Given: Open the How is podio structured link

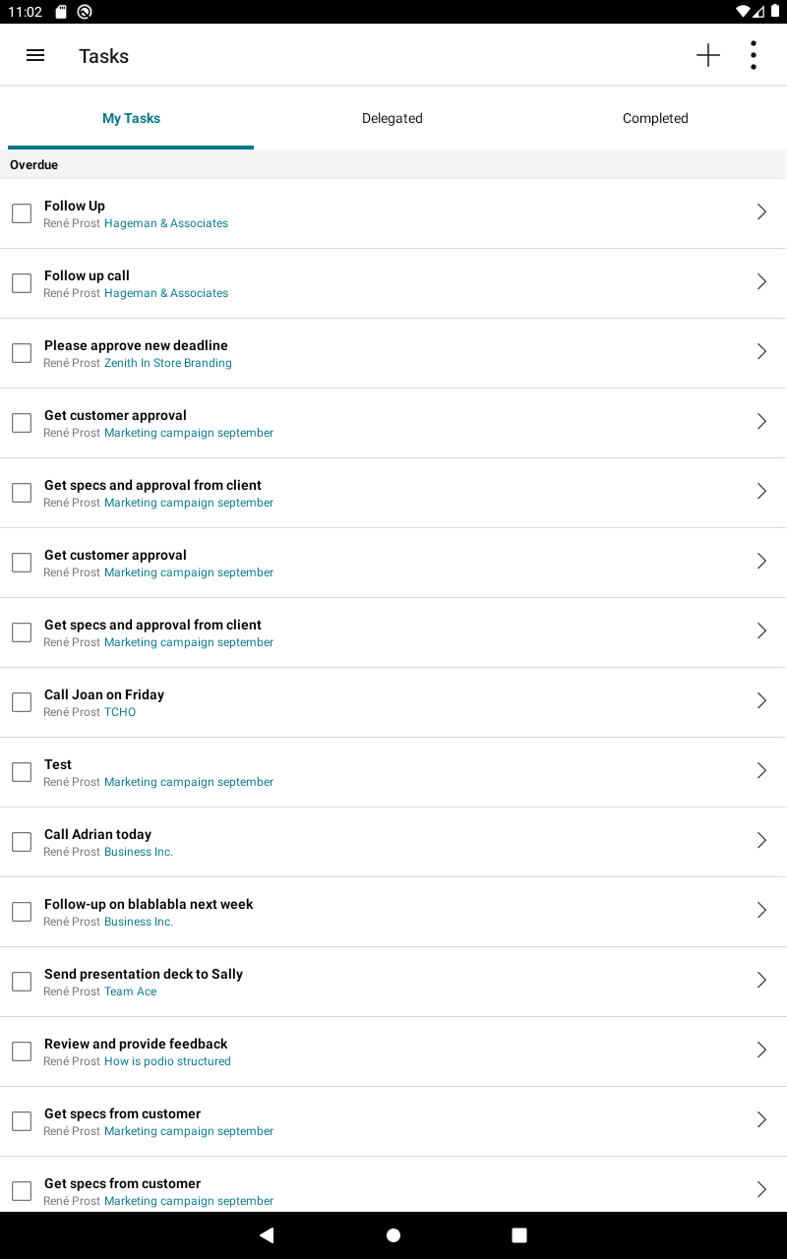Looking at the screenshot, I should coord(167,1061).
